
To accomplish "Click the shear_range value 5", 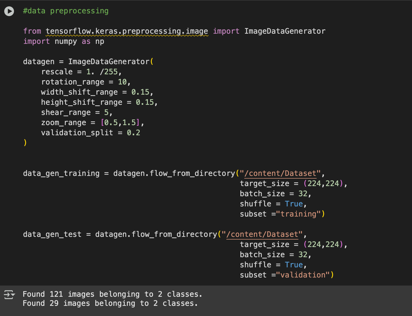I will [106, 113].
